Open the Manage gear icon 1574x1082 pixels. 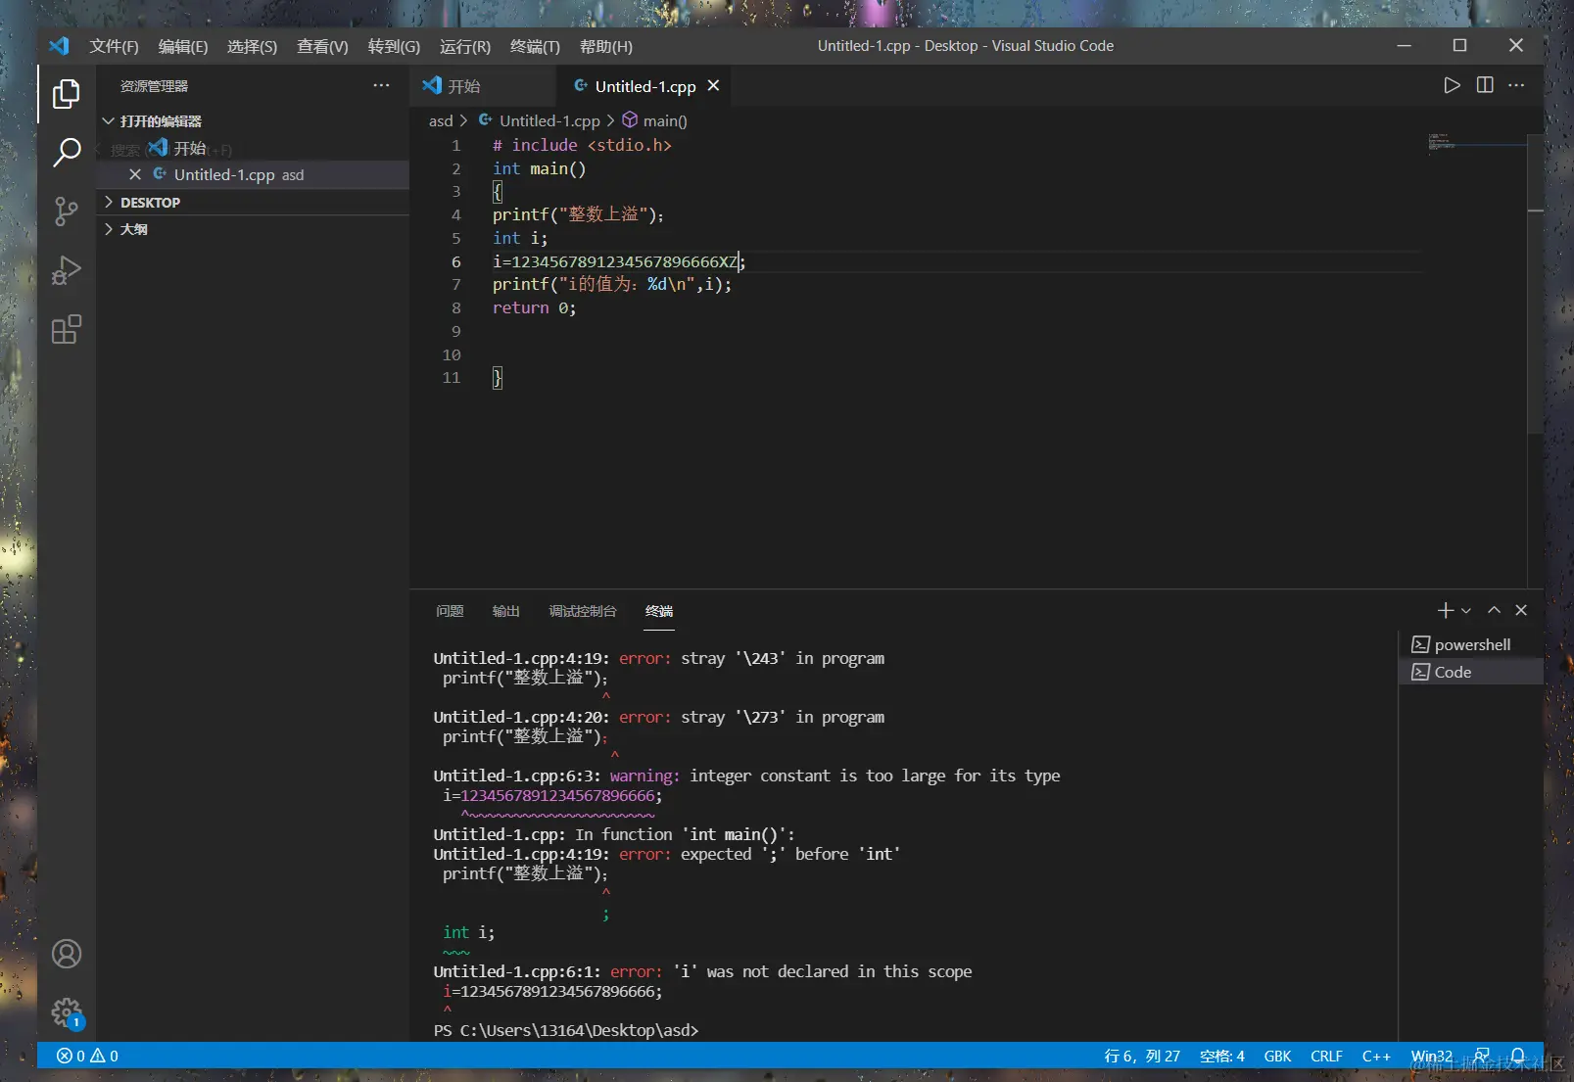67,1012
